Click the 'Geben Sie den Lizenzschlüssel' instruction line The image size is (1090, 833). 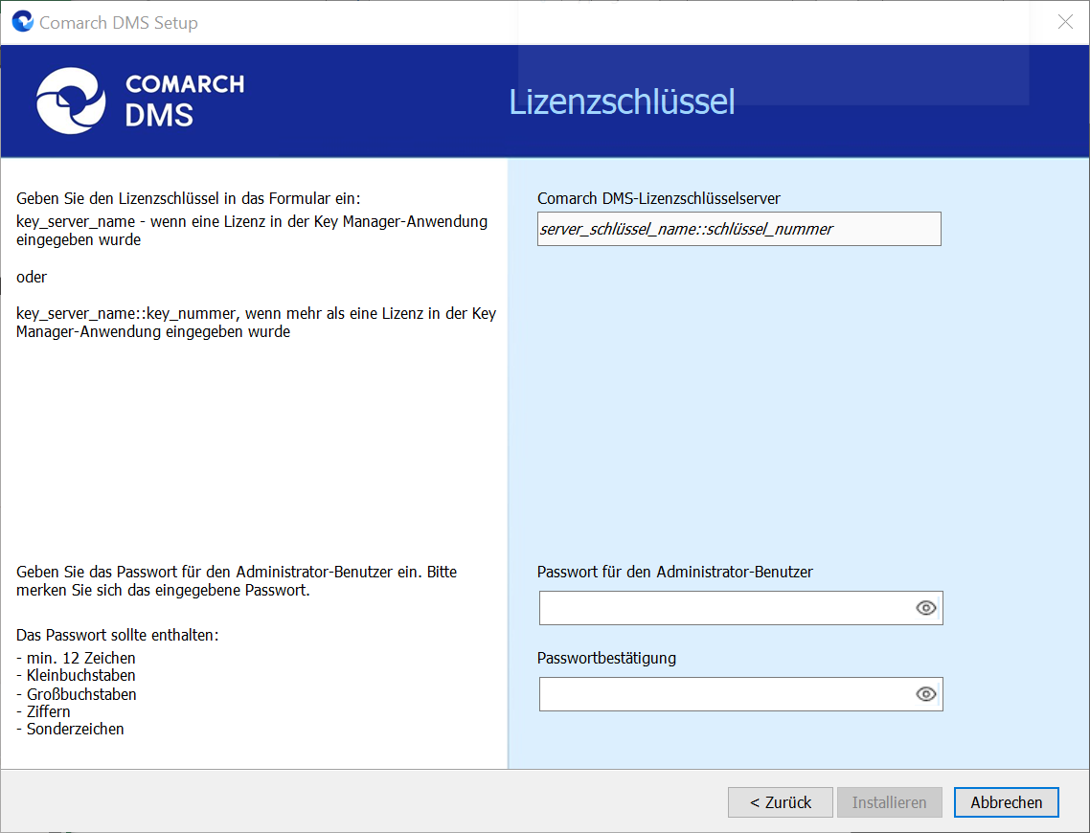pyautogui.click(x=189, y=199)
